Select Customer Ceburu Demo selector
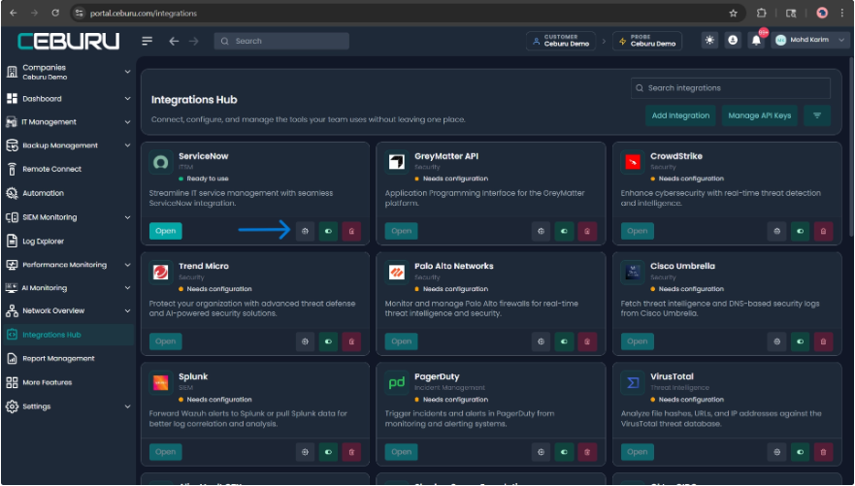Viewport: 855px width, 486px height. coord(561,41)
